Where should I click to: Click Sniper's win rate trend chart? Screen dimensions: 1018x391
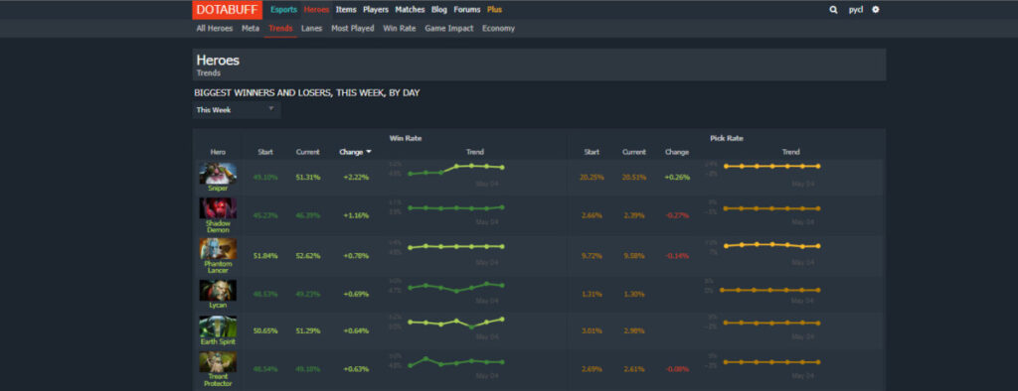coord(455,170)
